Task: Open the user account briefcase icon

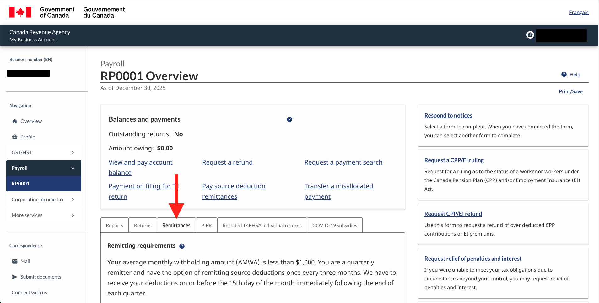Action: [530, 35]
